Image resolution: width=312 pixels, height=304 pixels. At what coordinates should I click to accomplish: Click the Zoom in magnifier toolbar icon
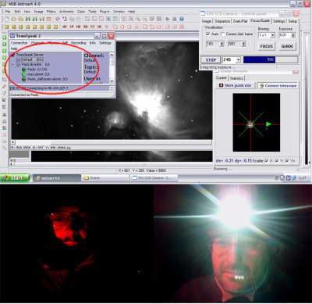tap(138, 19)
